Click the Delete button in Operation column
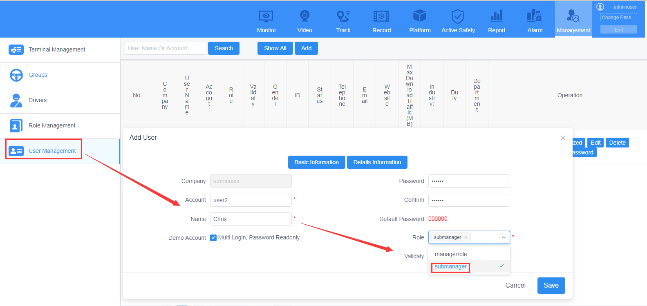The height and width of the screenshot is (306, 647). [x=617, y=143]
